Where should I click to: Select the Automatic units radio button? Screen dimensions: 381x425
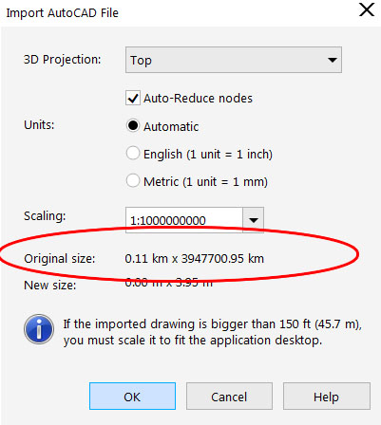coord(132,125)
